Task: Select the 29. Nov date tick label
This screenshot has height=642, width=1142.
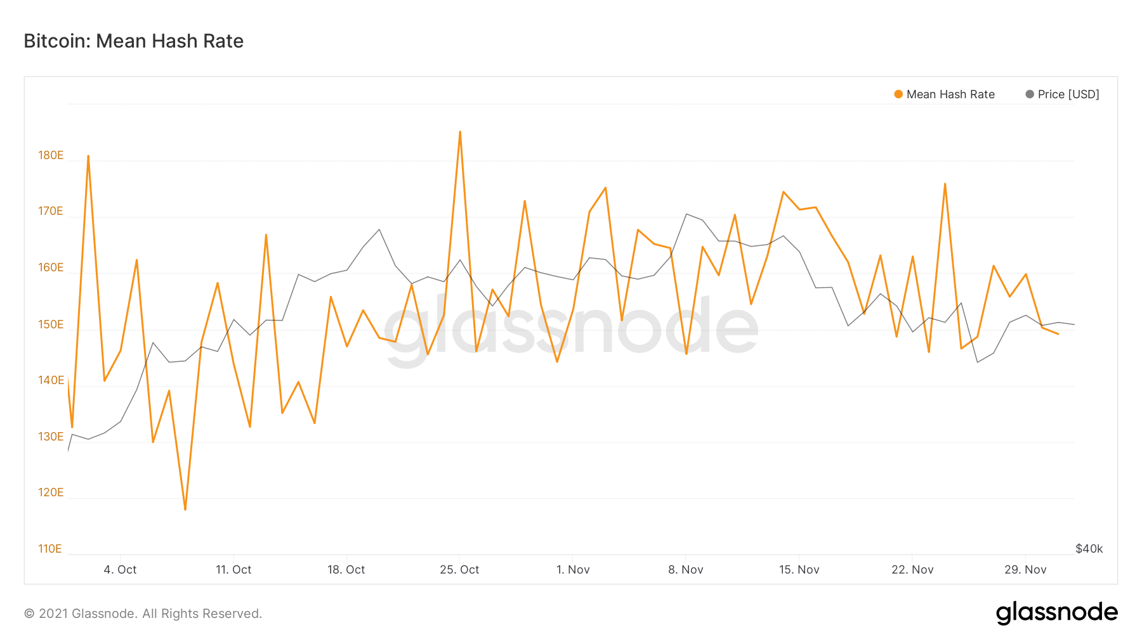Action: coord(1025,570)
